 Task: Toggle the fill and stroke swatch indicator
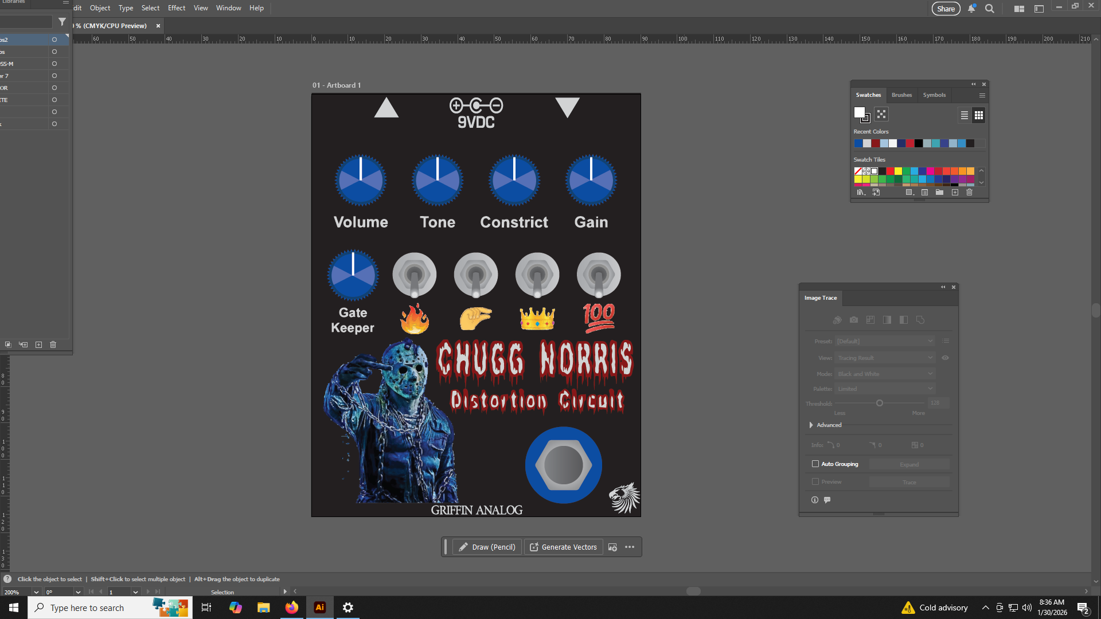(861, 114)
